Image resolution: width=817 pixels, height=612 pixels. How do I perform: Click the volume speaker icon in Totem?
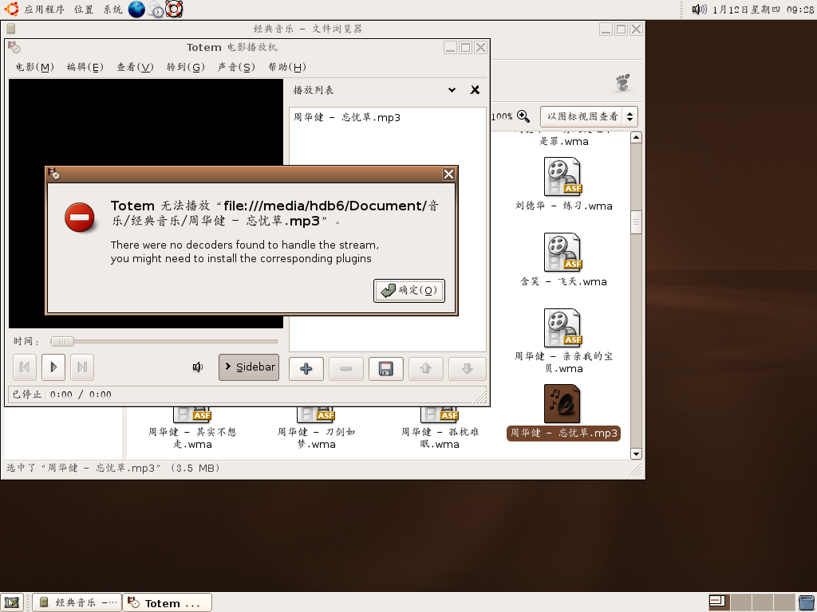click(198, 367)
